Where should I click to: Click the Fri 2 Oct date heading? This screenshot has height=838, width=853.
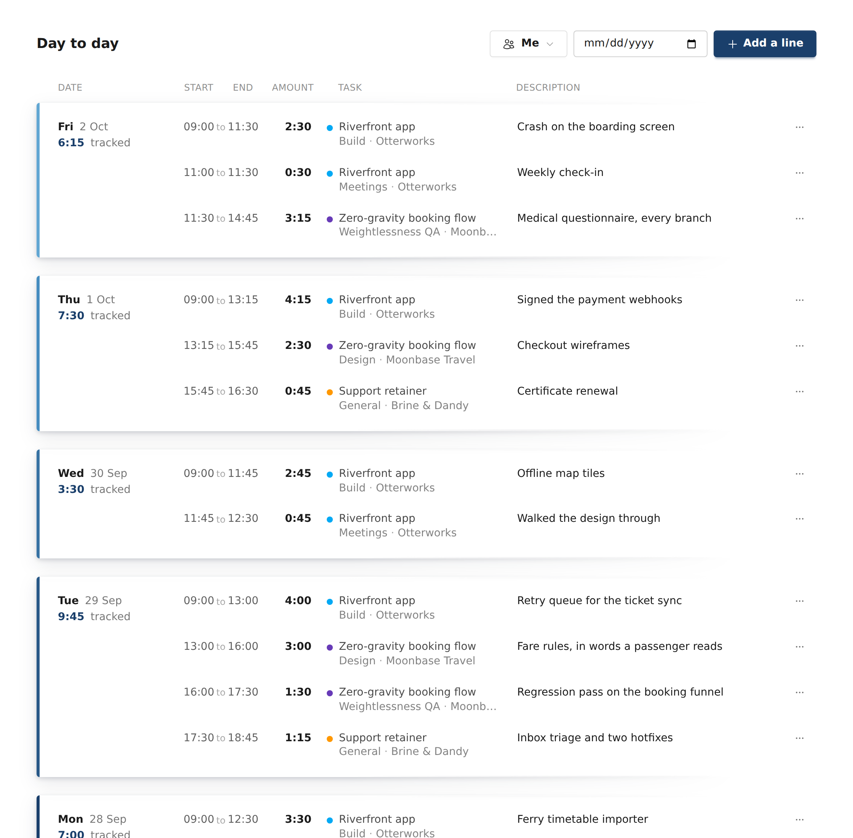[x=83, y=127]
